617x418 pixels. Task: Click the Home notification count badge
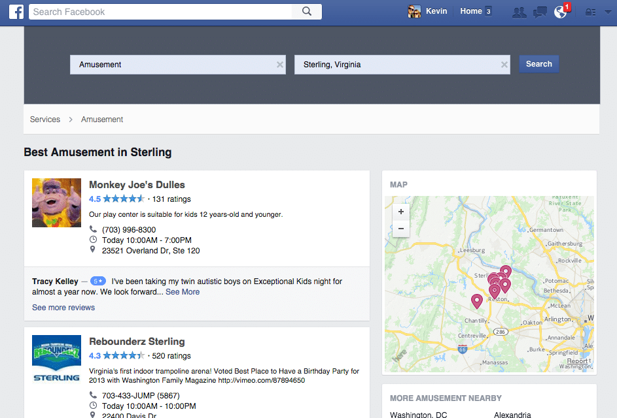click(488, 11)
